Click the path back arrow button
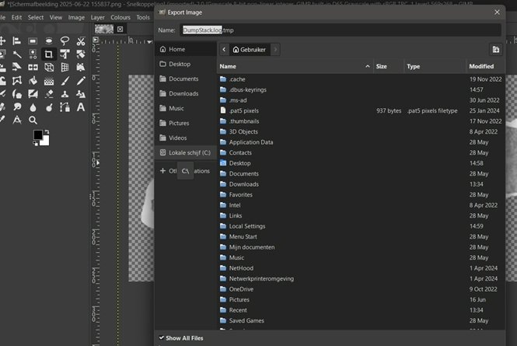Viewport: 517px width, 346px height. (224, 49)
